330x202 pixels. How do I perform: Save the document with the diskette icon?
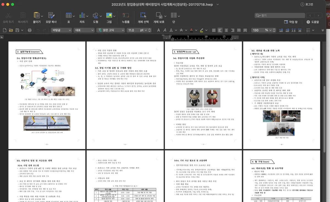[18, 30]
